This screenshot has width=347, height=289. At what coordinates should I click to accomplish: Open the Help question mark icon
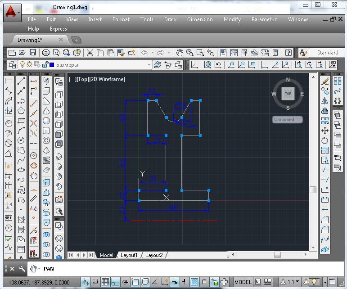coord(288,53)
